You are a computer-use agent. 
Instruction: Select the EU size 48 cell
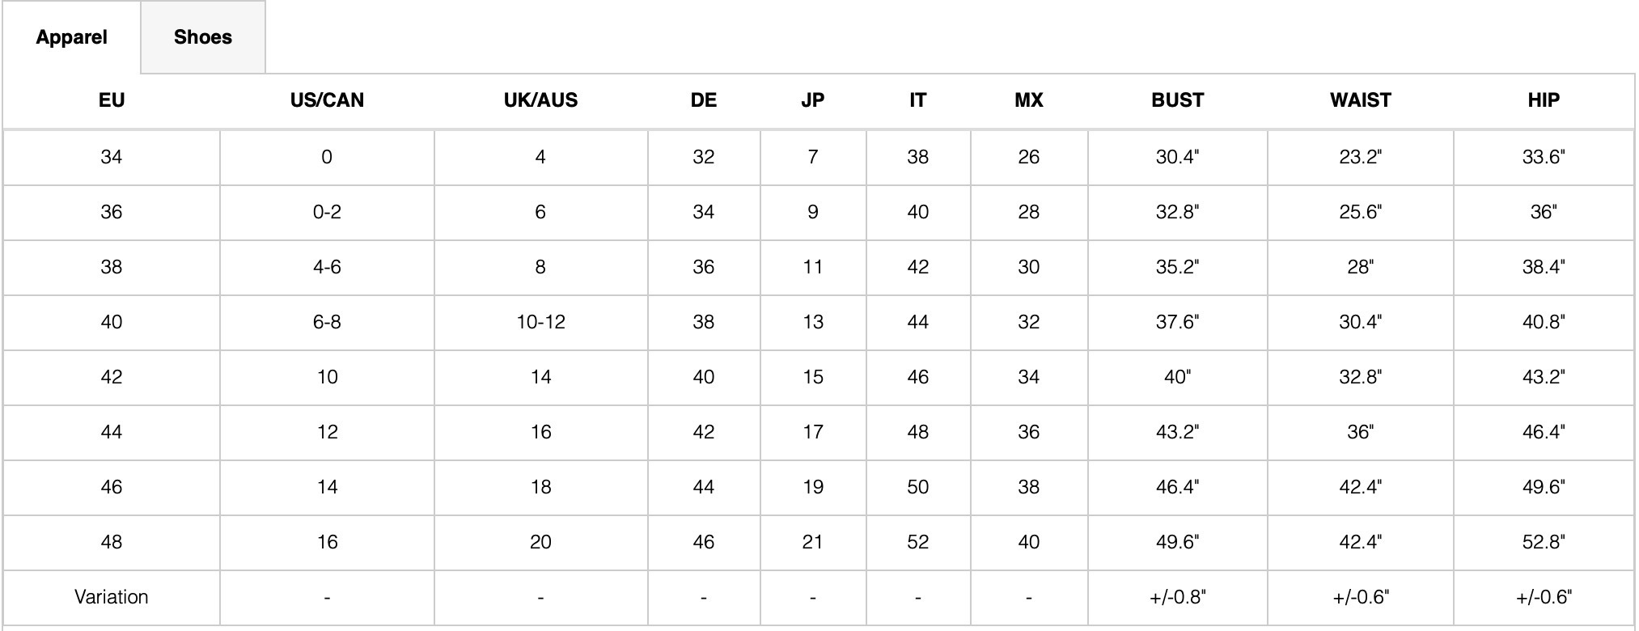point(112,542)
